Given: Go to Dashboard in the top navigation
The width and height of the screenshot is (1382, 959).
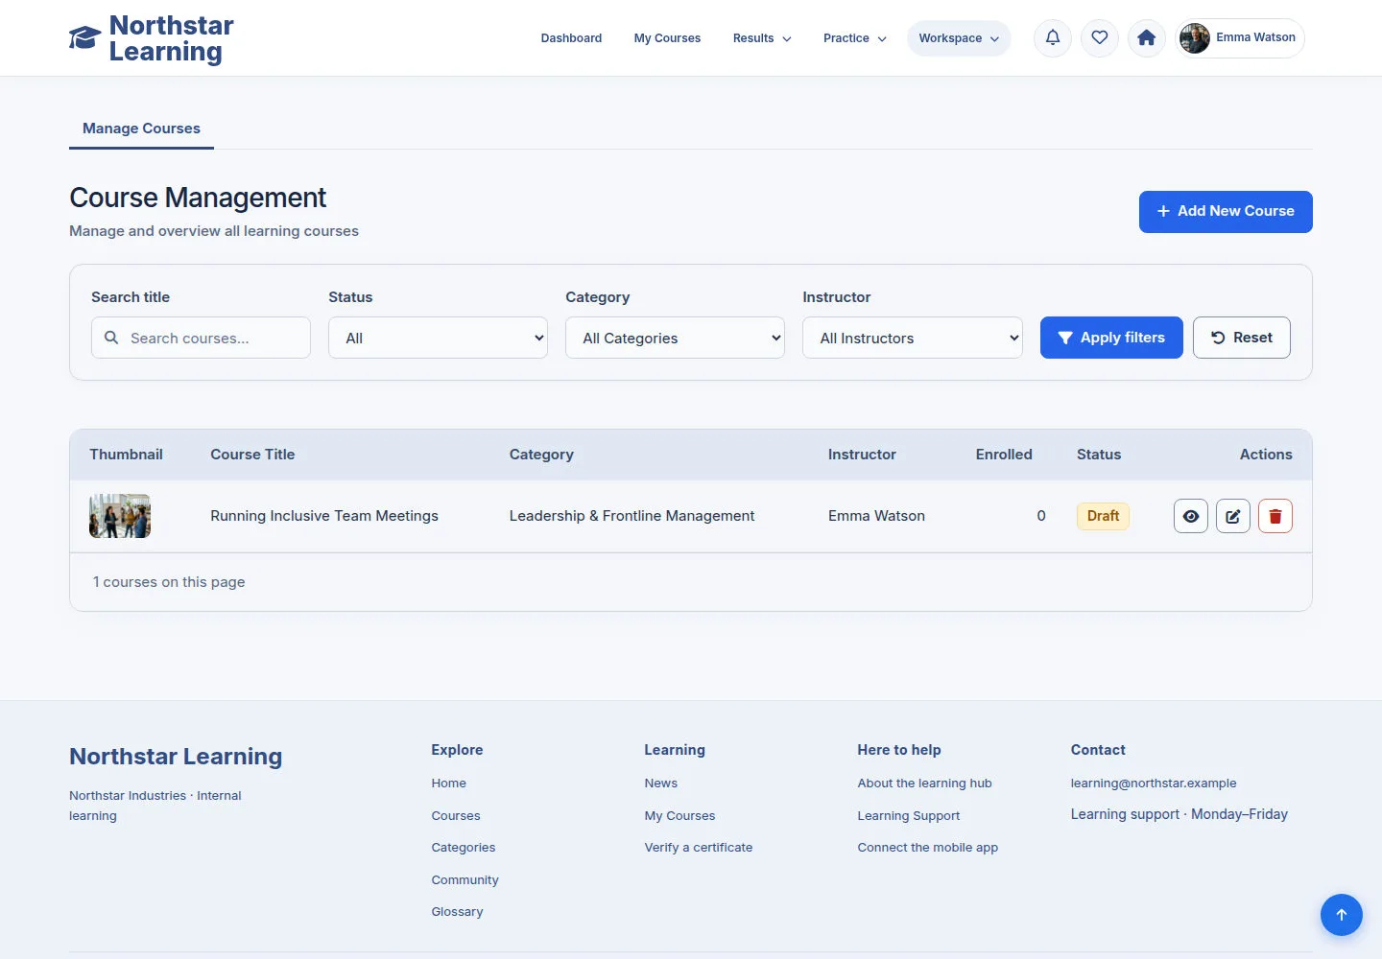Looking at the screenshot, I should [x=571, y=38].
